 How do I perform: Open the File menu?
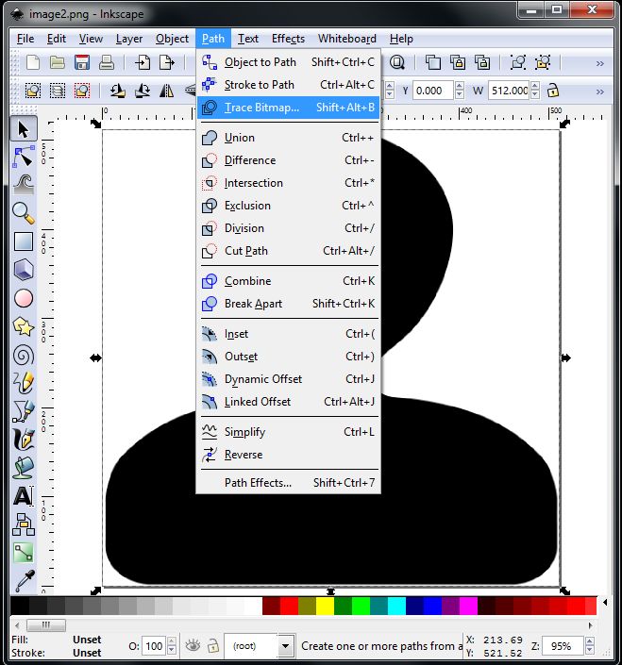(25, 39)
